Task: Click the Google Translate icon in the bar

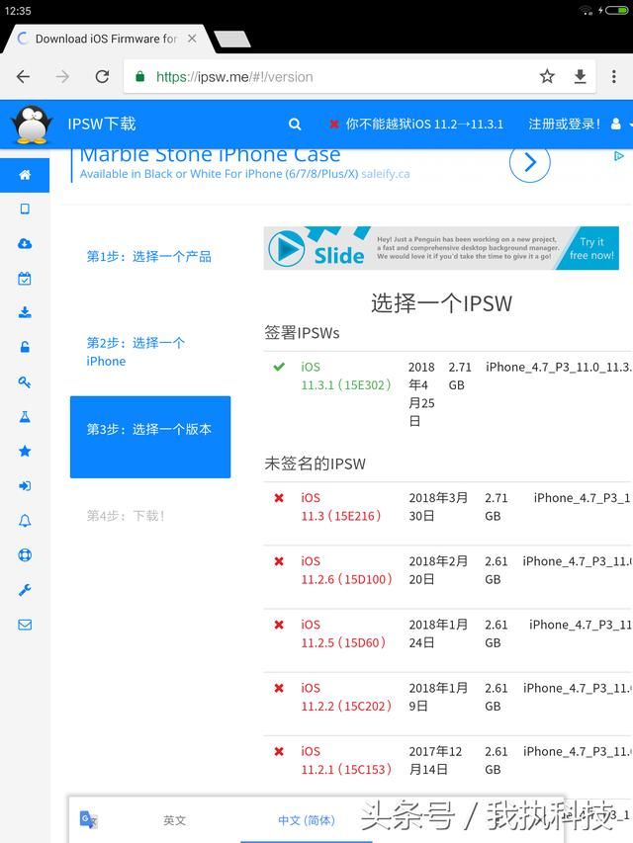Action: click(x=88, y=819)
